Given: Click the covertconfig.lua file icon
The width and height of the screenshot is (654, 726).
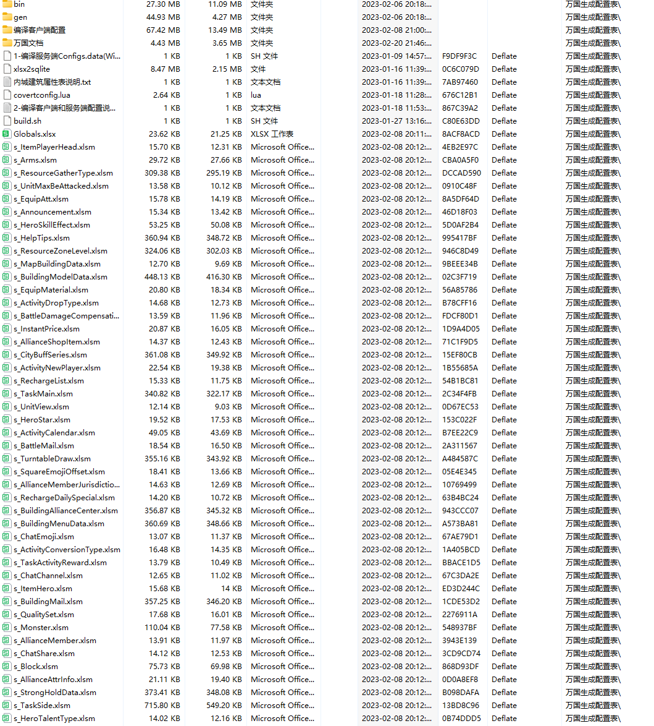Looking at the screenshot, I should coord(7,95).
